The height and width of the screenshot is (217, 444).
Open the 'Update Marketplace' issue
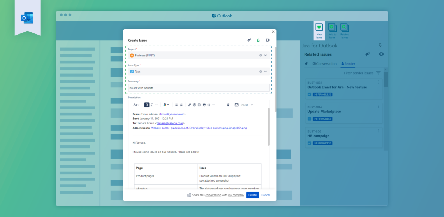324,112
